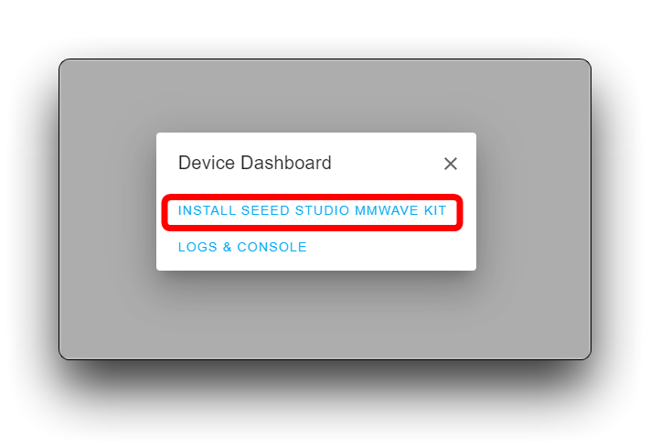Click SEEED STUDIO text in the install button
Screen dimensions: 650x448
click(295, 210)
